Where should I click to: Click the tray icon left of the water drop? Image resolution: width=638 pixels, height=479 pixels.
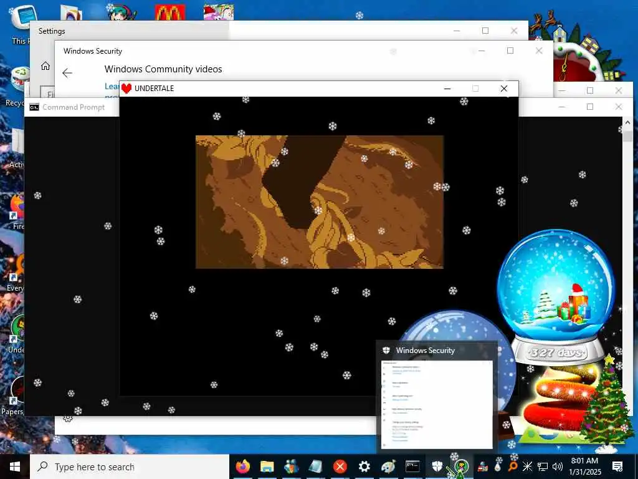[x=483, y=467]
